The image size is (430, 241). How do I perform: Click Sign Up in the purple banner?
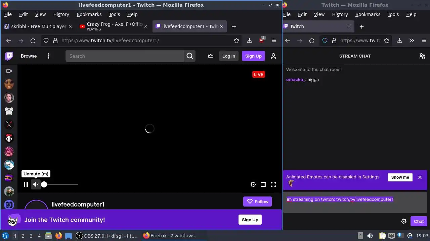(250, 220)
